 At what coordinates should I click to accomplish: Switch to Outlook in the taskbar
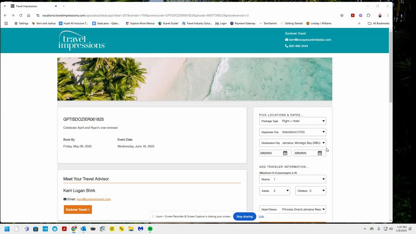84,229
